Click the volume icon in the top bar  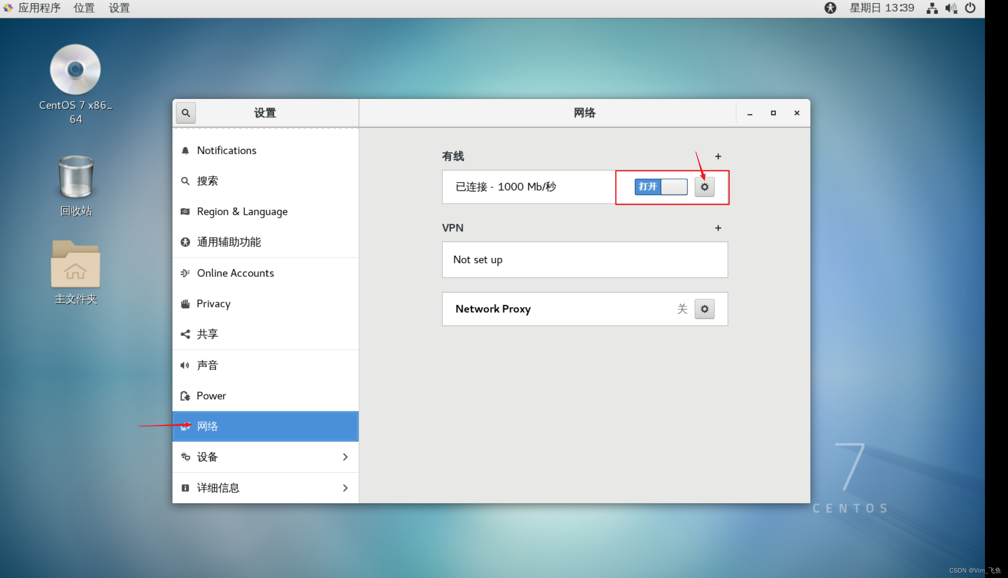point(951,8)
